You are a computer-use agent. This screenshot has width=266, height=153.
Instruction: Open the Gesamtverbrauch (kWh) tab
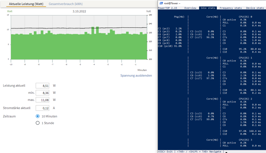click(66, 4)
